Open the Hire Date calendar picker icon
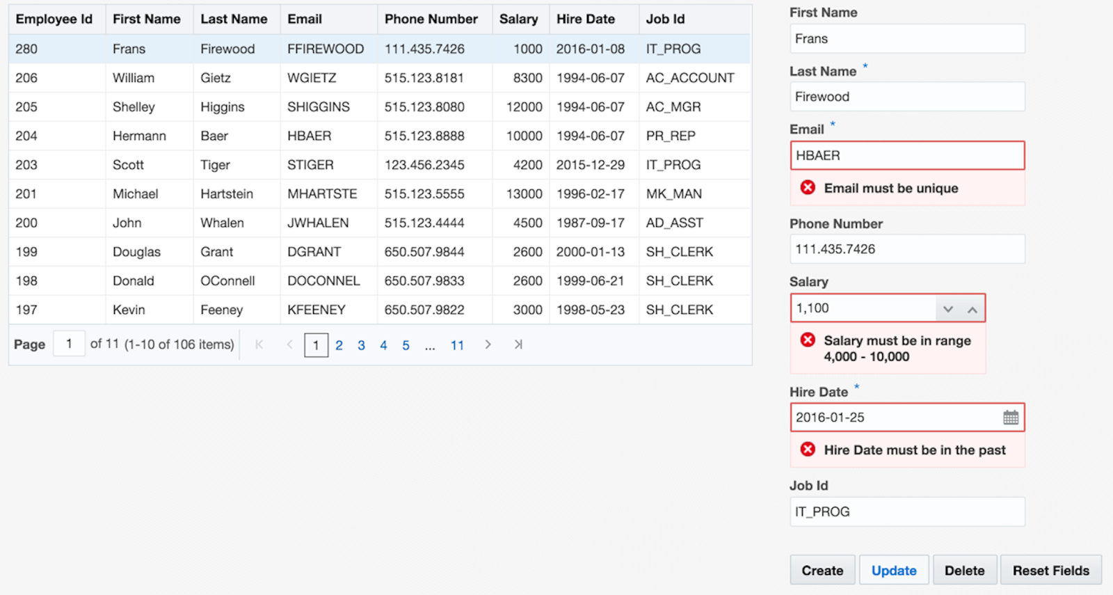This screenshot has height=595, width=1113. (x=1011, y=418)
